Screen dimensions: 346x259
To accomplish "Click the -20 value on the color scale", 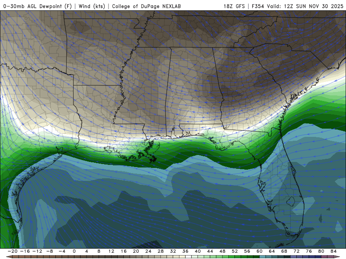I will 13,251.
